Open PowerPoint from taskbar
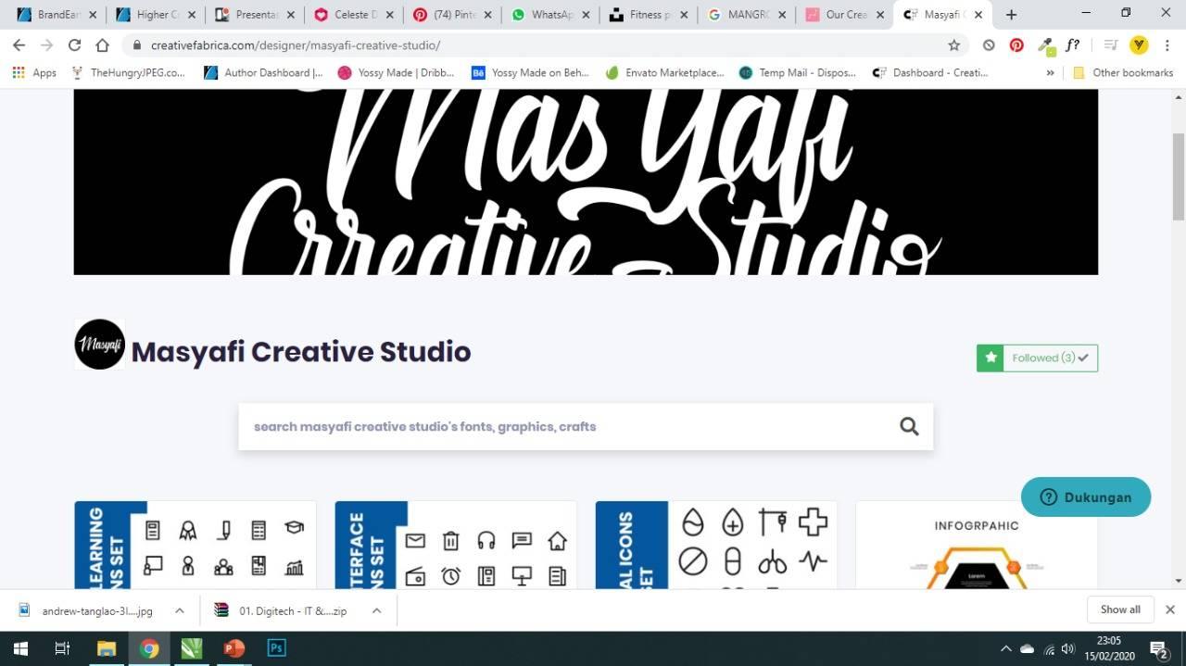 point(233,648)
